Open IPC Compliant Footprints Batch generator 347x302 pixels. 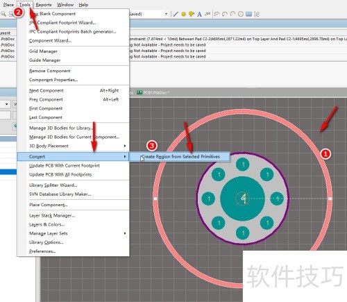73,32
